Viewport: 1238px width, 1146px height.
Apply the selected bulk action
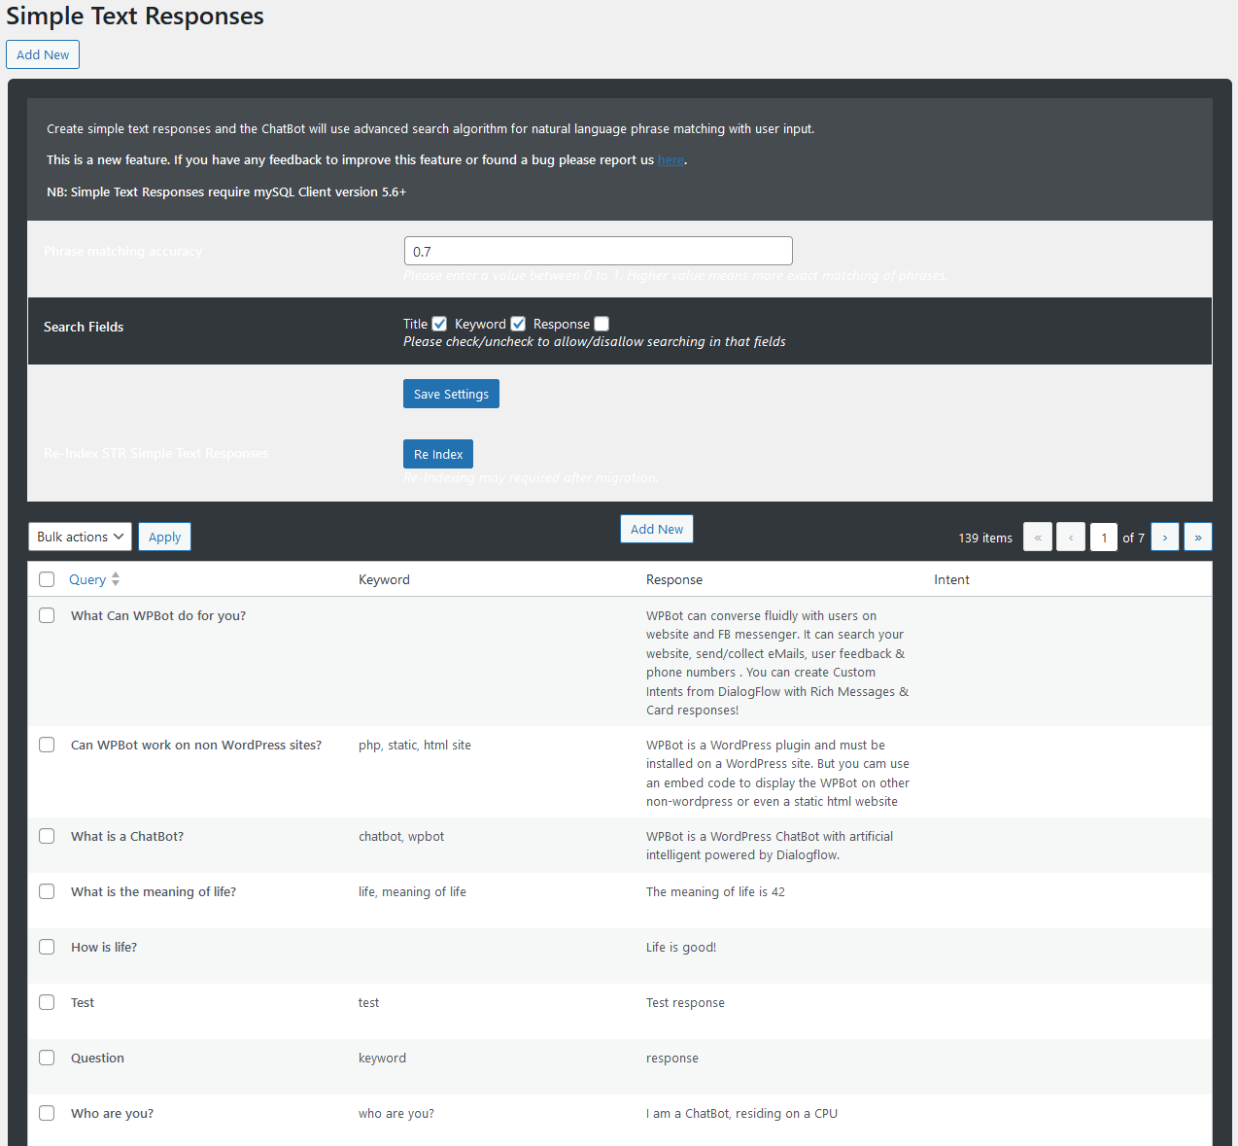pyautogui.click(x=163, y=536)
